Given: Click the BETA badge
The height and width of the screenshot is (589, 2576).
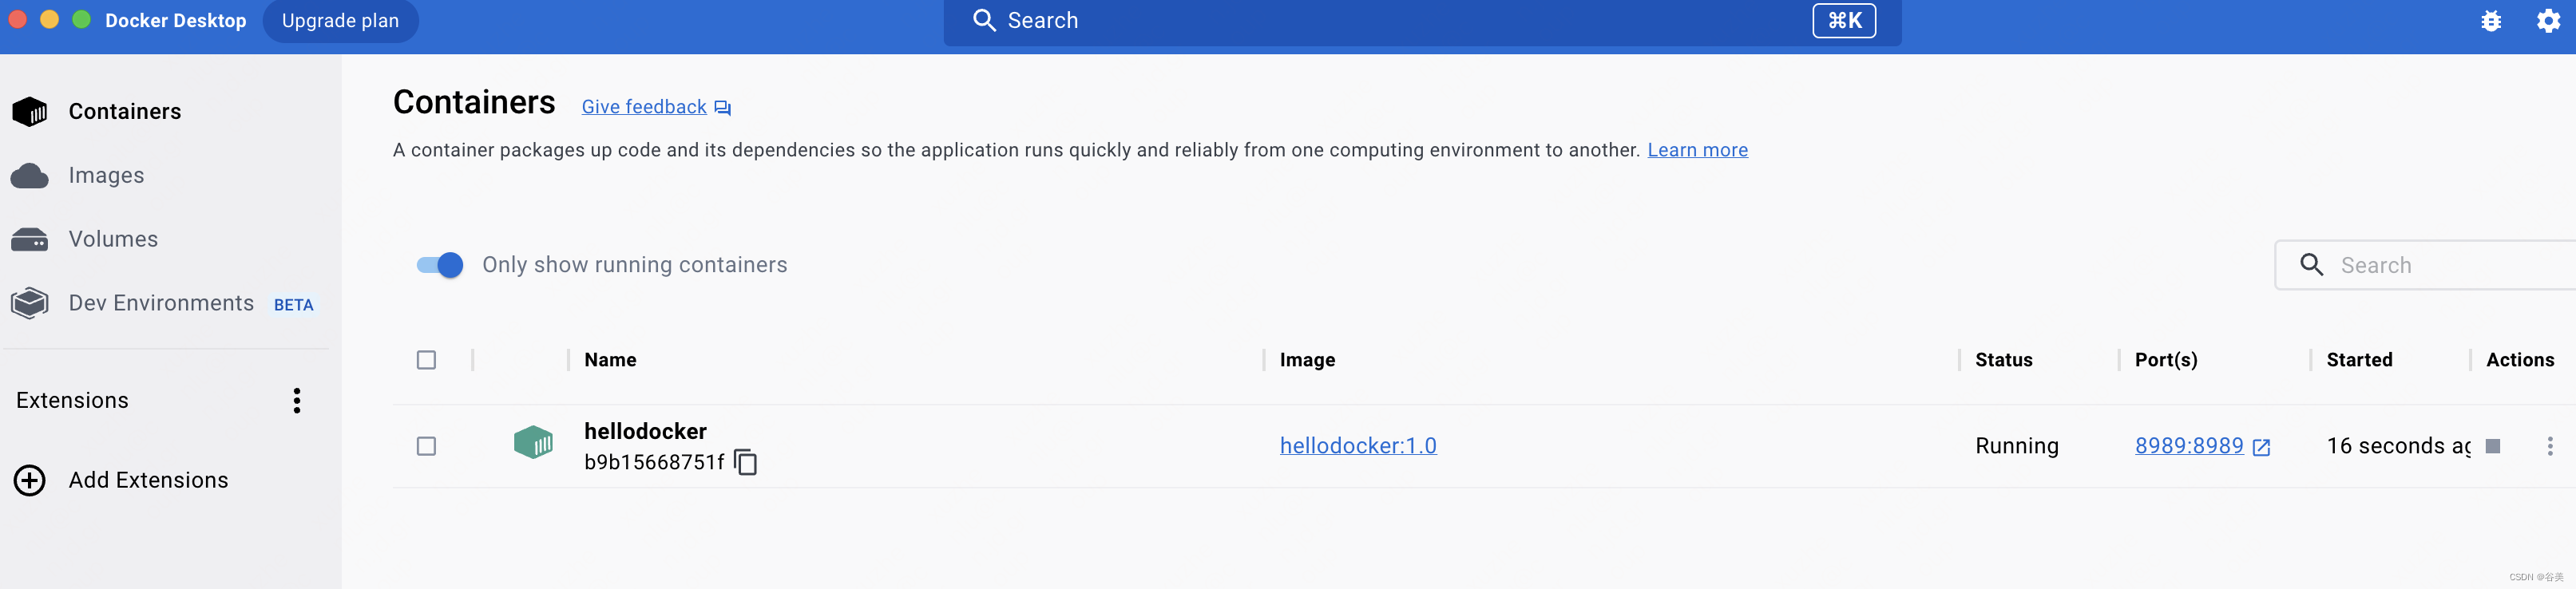Looking at the screenshot, I should click(x=293, y=305).
